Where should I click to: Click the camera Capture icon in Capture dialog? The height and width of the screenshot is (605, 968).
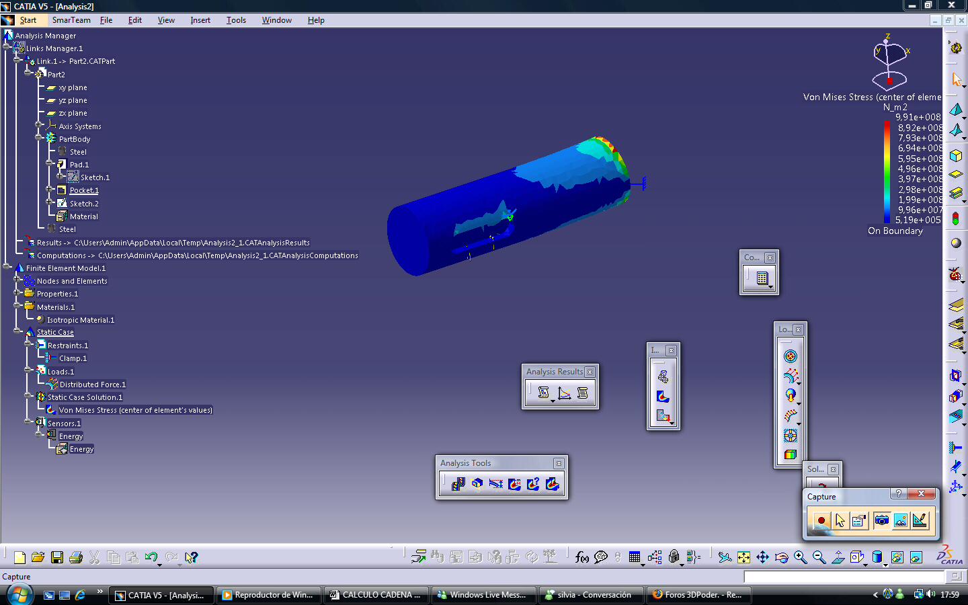click(881, 520)
